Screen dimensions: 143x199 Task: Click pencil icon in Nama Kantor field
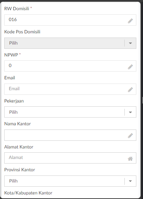130,135
